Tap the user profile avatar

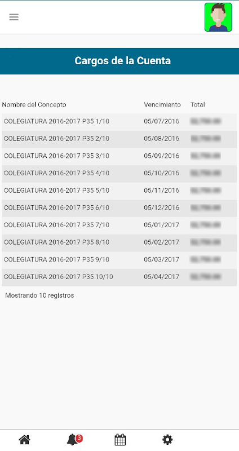click(x=218, y=17)
